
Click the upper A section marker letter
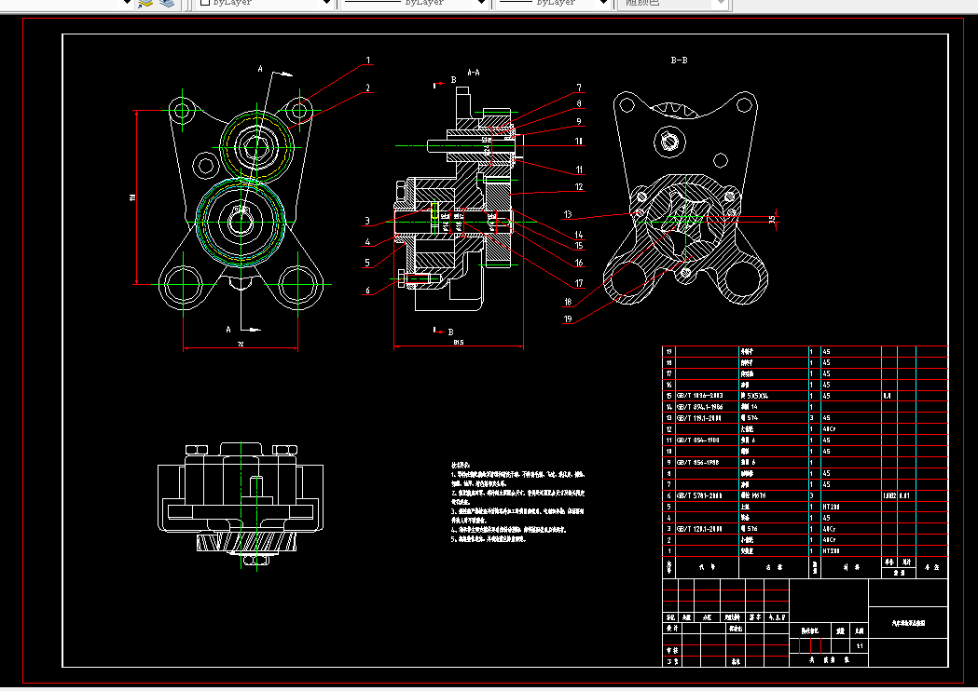click(x=260, y=69)
